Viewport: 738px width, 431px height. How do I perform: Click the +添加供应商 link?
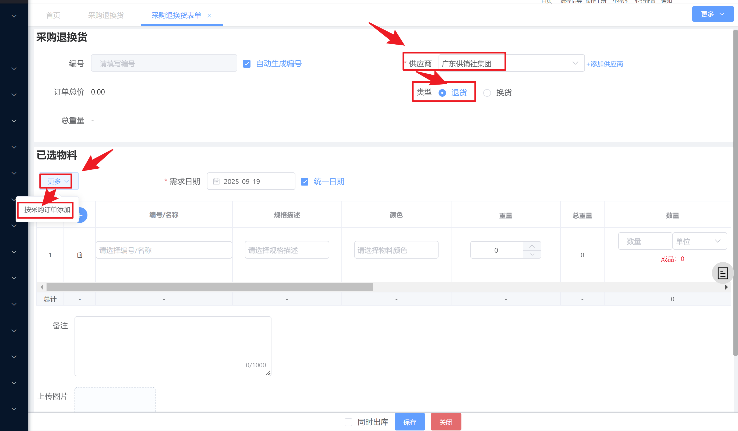pyautogui.click(x=605, y=64)
